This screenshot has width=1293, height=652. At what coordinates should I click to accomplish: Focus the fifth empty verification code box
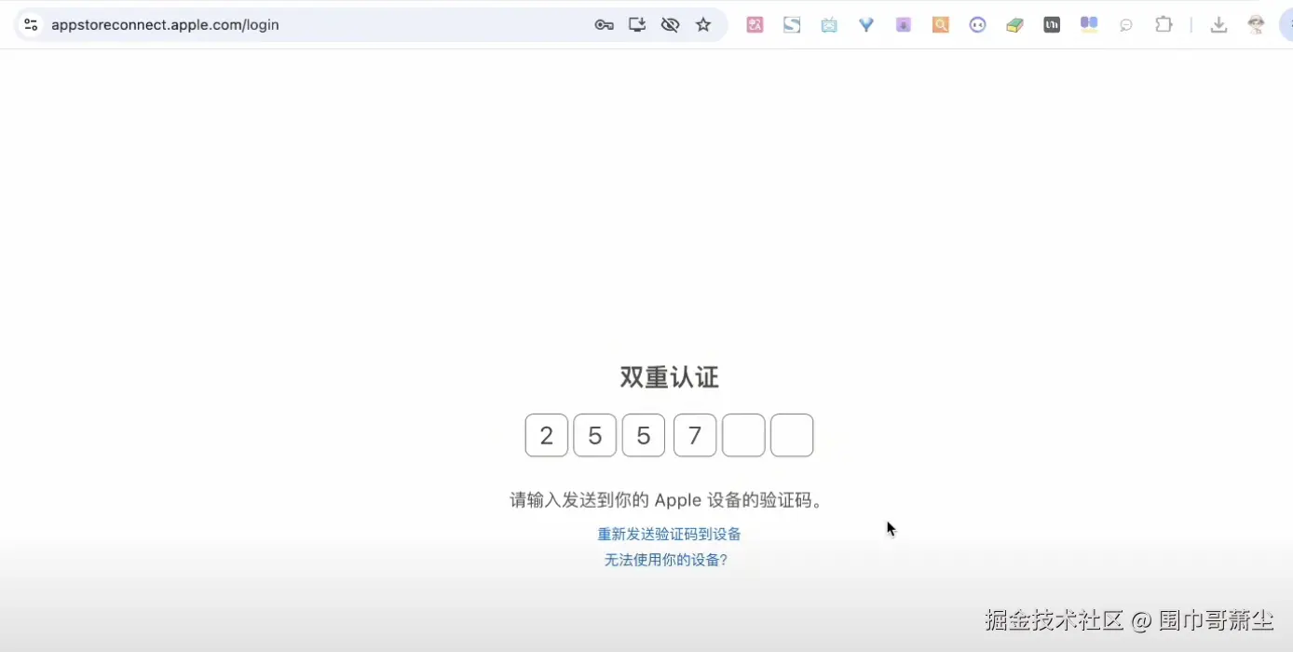(743, 435)
